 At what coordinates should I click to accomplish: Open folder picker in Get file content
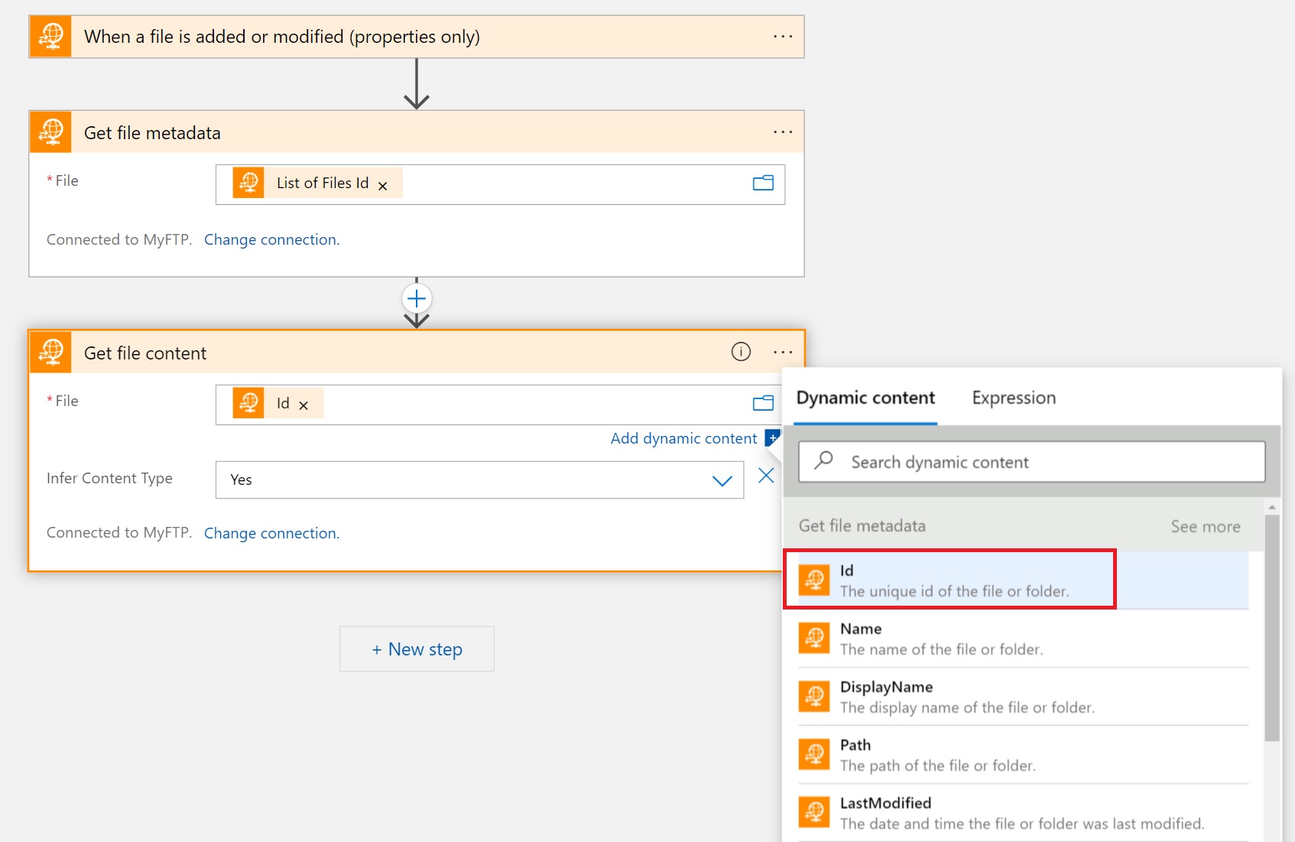[762, 404]
